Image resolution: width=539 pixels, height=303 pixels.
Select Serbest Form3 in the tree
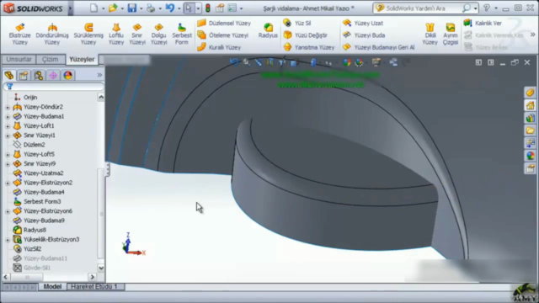click(x=42, y=201)
